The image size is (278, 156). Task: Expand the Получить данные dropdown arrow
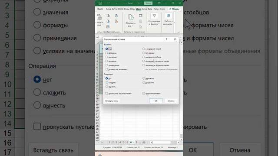(103, 25)
